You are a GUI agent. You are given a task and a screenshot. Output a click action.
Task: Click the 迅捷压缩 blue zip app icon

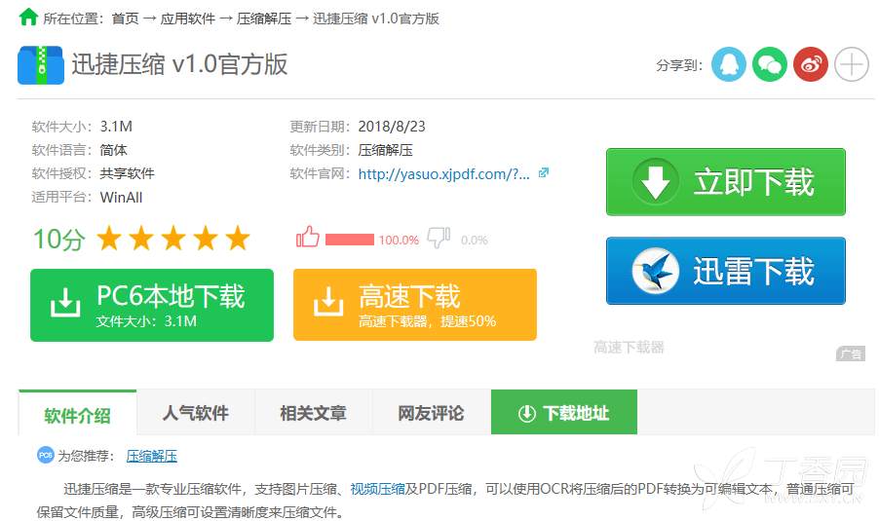(x=41, y=65)
